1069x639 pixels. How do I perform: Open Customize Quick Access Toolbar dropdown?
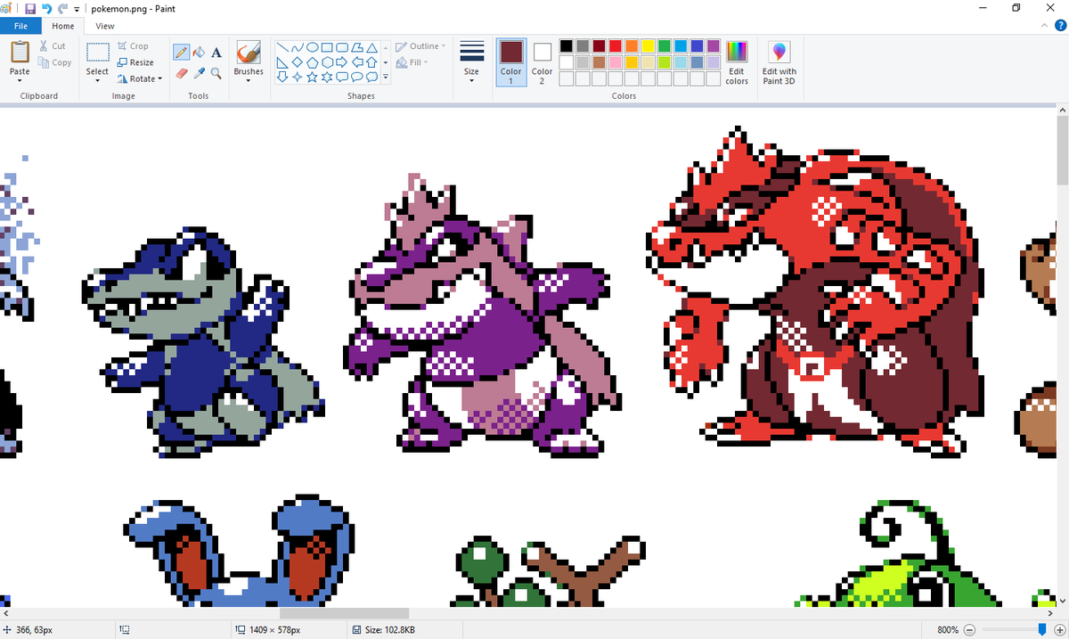coord(77,9)
